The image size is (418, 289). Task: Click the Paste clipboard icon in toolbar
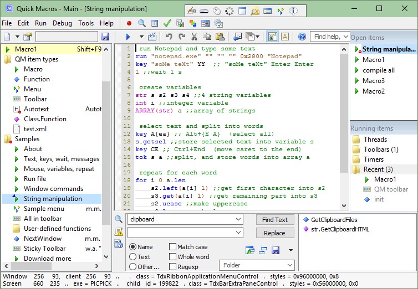220,37
